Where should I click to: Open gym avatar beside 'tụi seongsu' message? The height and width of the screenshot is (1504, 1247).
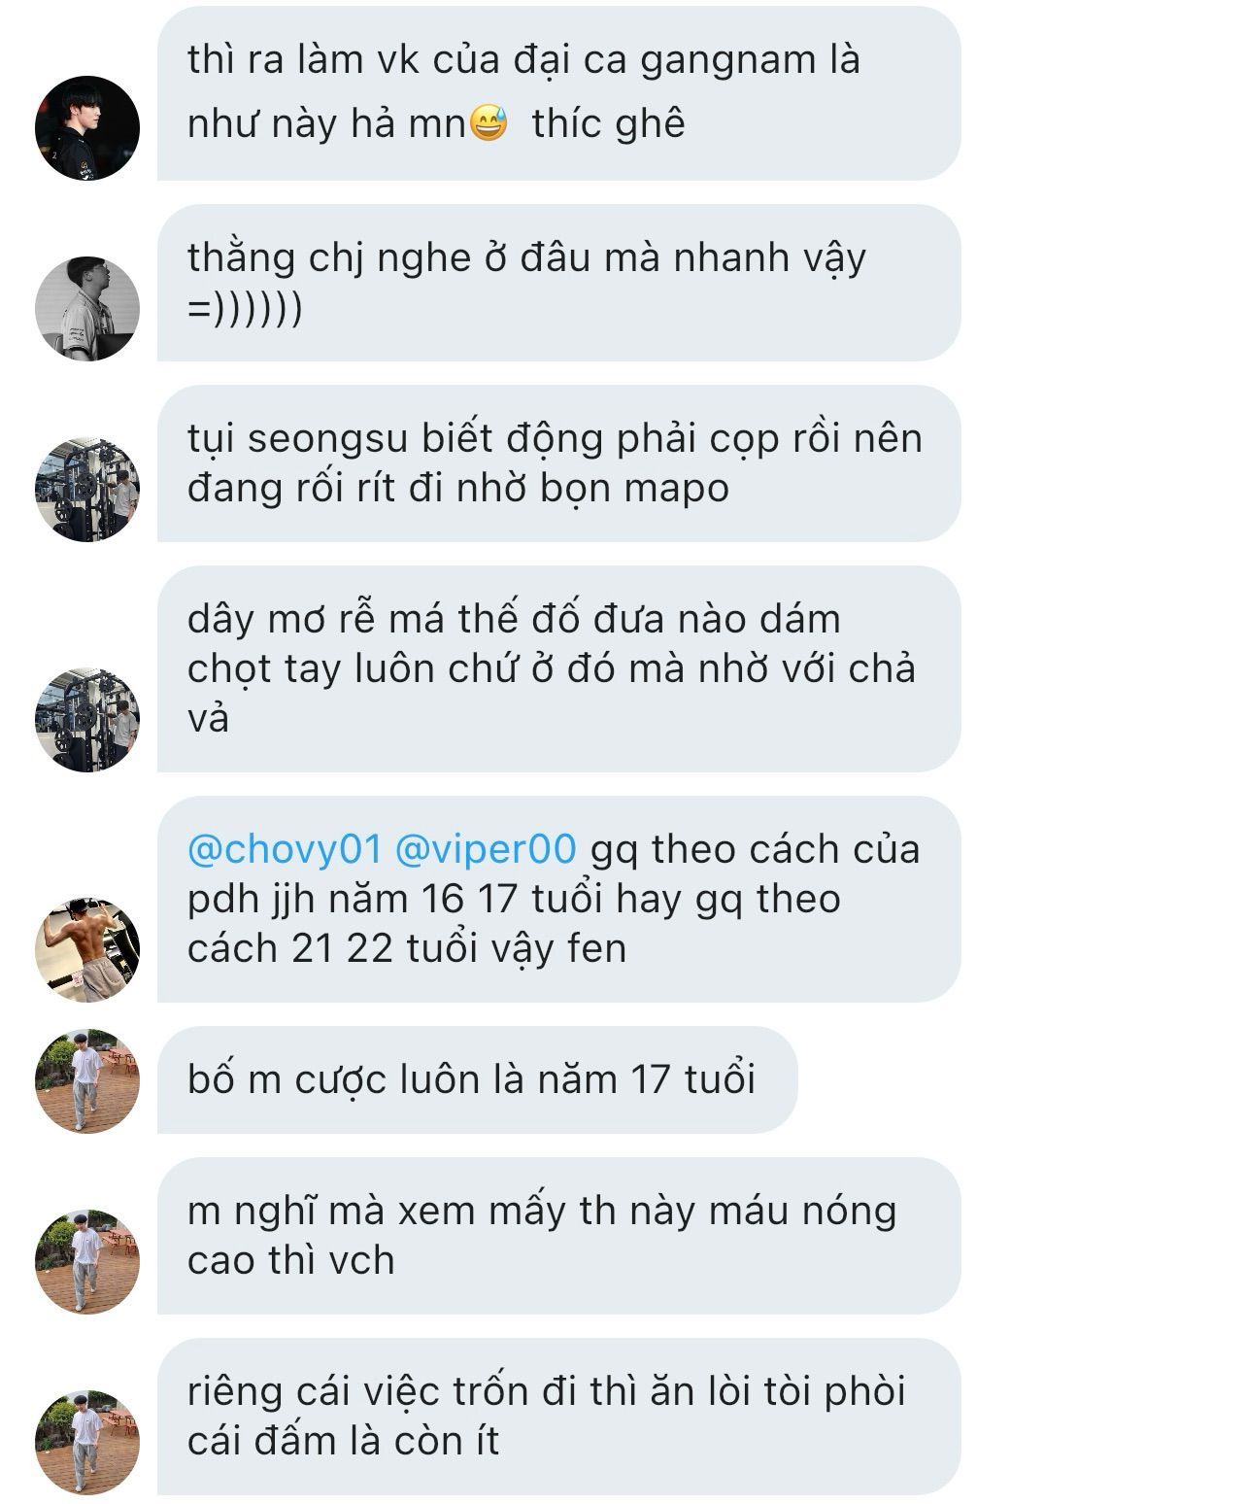87,489
